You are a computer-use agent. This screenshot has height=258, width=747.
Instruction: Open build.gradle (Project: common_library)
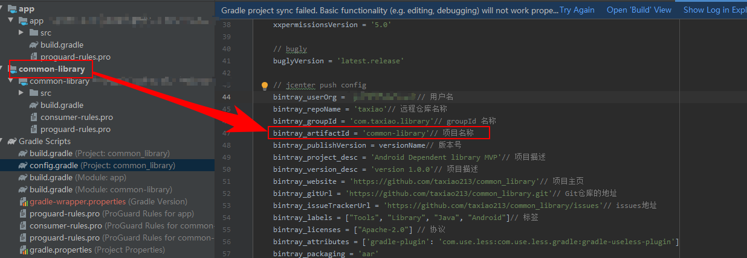100,153
